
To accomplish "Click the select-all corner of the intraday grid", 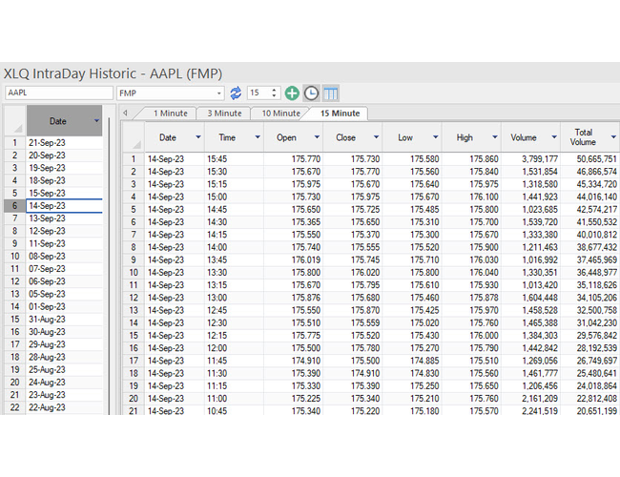I will click(134, 137).
